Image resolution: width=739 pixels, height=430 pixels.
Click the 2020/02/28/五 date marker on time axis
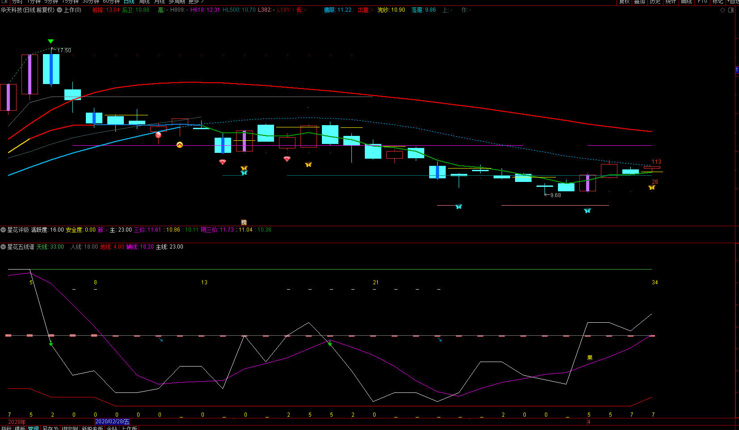(x=112, y=422)
